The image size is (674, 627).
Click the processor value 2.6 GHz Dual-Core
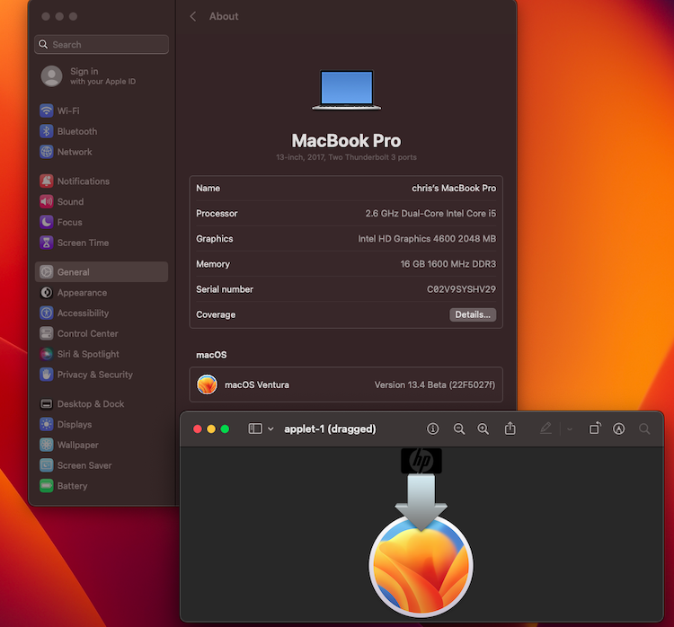point(430,214)
